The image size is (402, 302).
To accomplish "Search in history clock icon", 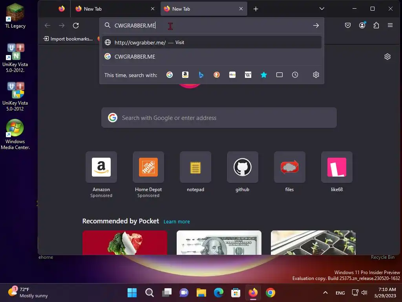I will click(x=295, y=75).
